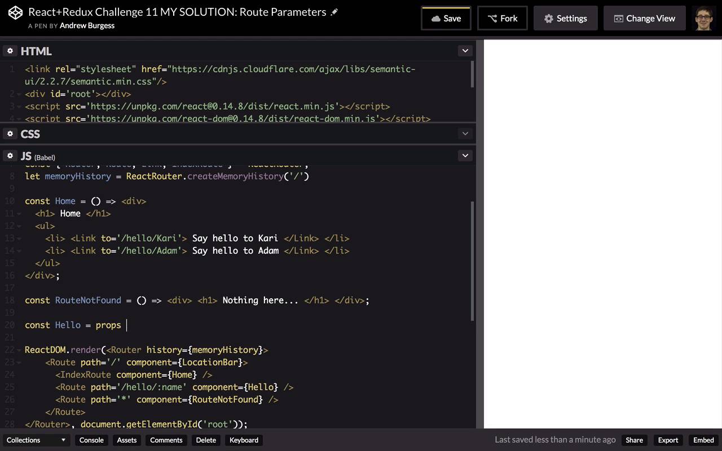Open author Andrew Burgess profile link
Viewport: 722px width, 451px height.
(x=87, y=25)
